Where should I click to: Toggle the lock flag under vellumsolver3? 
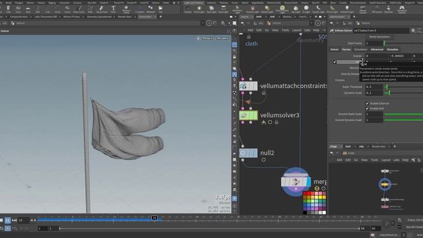(x=276, y=122)
